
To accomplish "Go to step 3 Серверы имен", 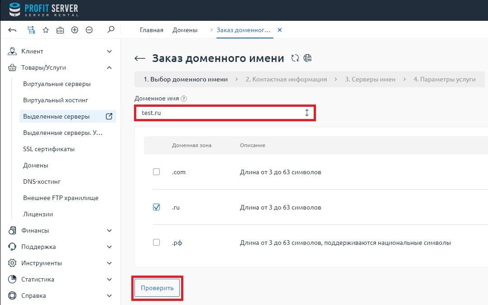I will pyautogui.click(x=370, y=79).
